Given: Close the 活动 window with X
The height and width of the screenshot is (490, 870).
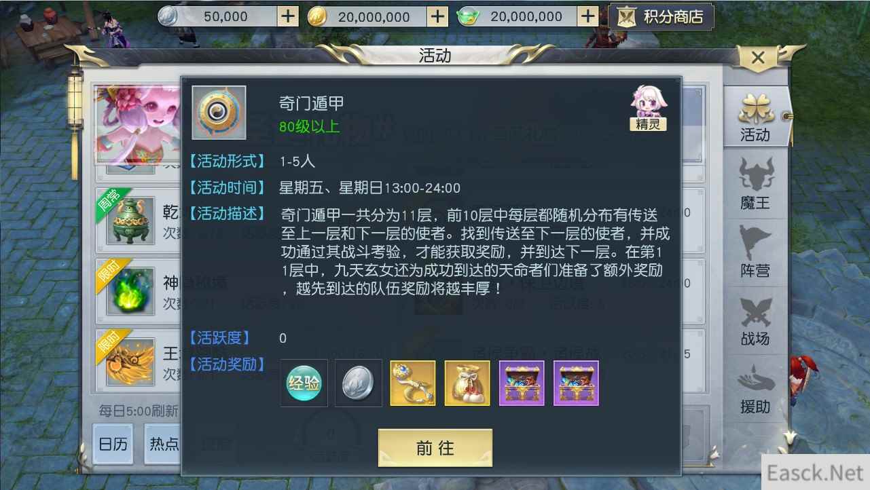Looking at the screenshot, I should 759,58.
